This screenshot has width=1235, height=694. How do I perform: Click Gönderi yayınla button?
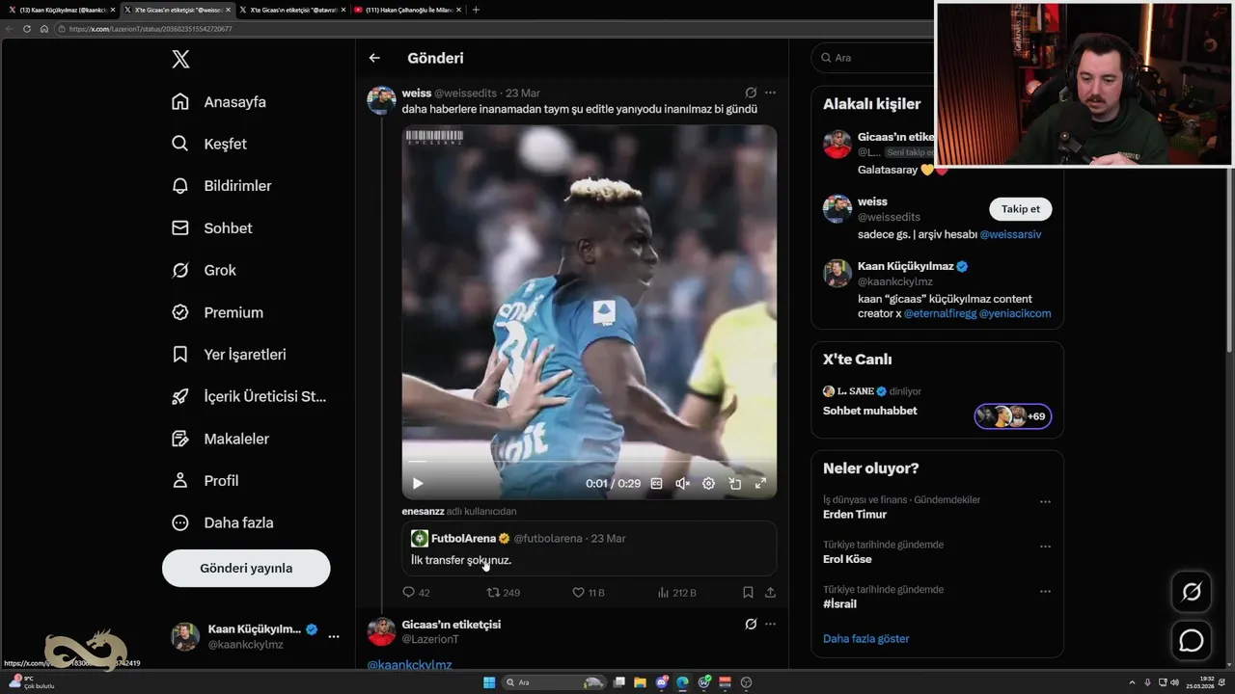pyautogui.click(x=246, y=568)
